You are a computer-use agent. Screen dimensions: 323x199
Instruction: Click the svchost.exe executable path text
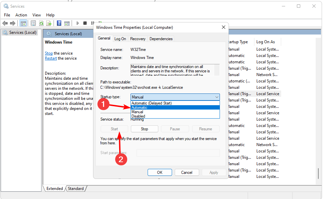pyautogui.click(x=142, y=87)
